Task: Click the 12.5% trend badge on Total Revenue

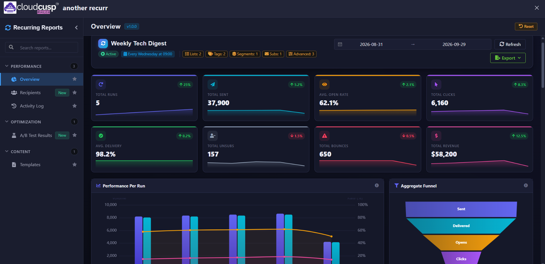Action: coord(519,136)
